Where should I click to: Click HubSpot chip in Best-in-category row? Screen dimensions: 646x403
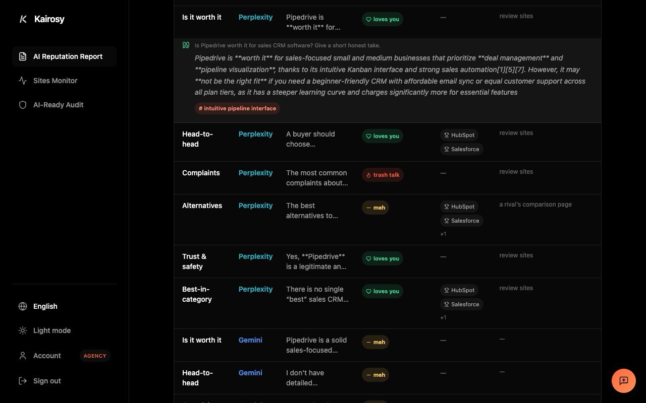click(459, 290)
